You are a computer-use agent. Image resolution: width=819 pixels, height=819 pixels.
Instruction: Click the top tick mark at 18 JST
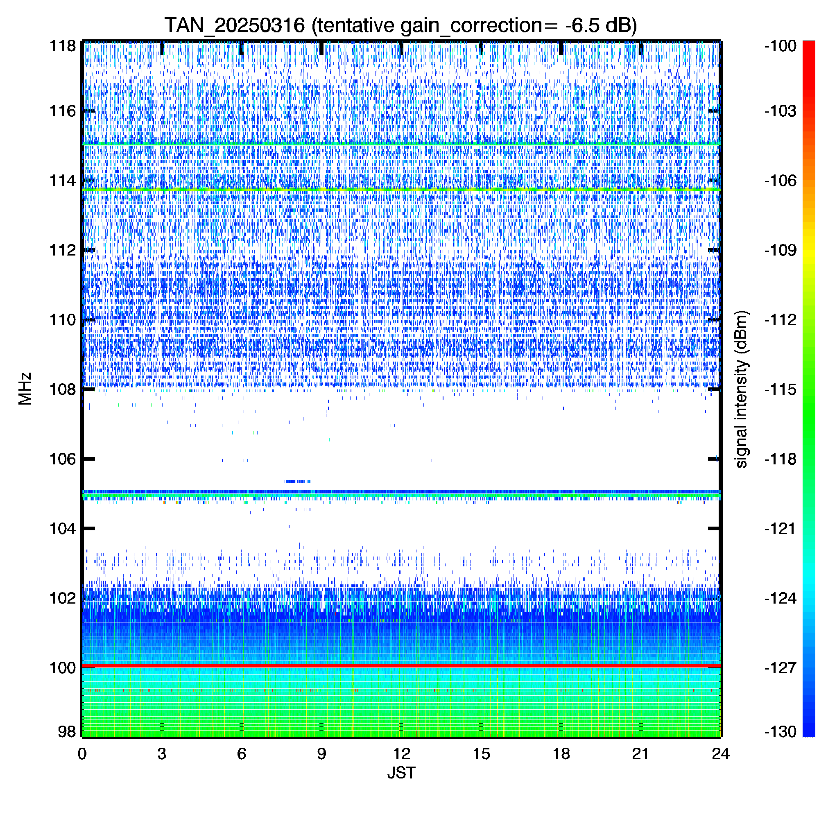pyautogui.click(x=561, y=48)
